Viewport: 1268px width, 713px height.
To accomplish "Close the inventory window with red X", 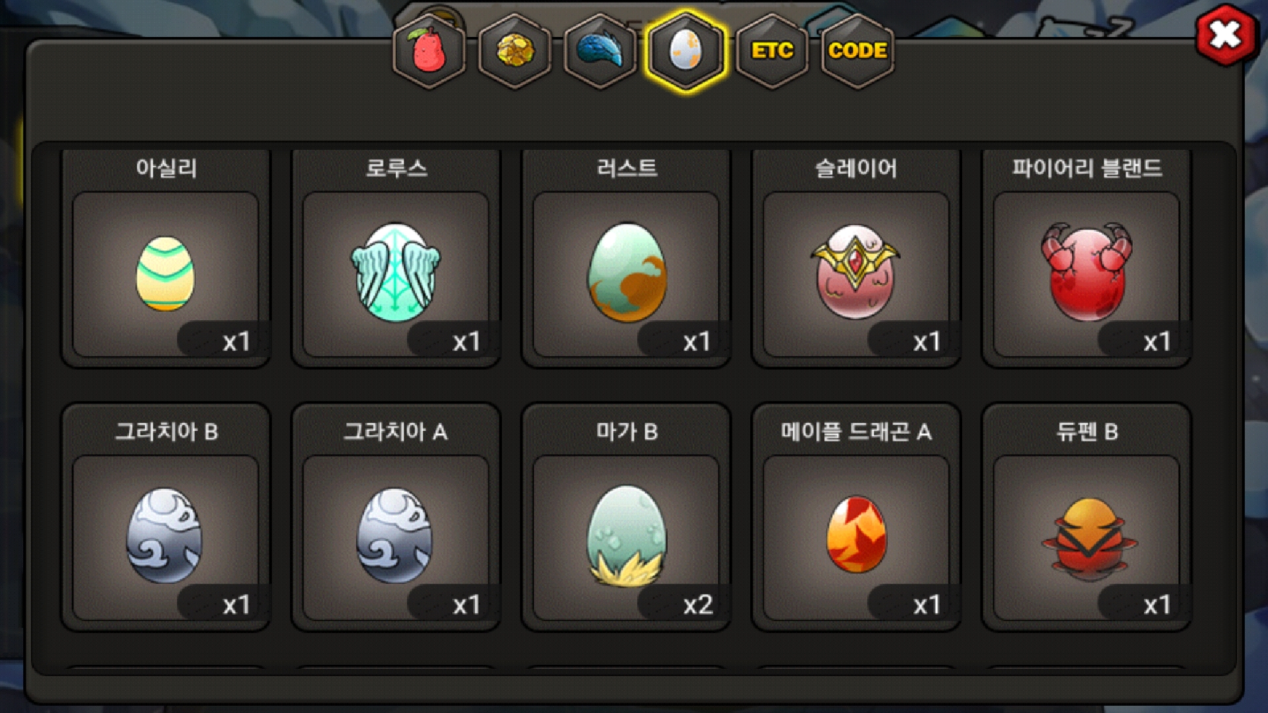I will pyautogui.click(x=1226, y=35).
